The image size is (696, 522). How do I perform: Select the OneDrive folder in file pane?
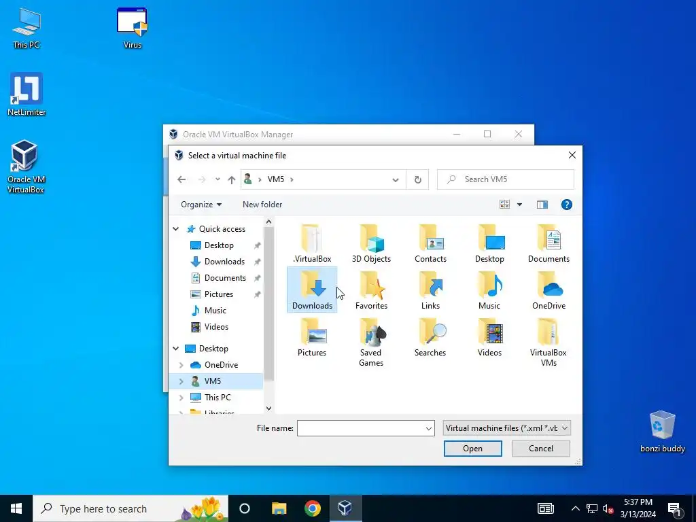[x=549, y=291]
